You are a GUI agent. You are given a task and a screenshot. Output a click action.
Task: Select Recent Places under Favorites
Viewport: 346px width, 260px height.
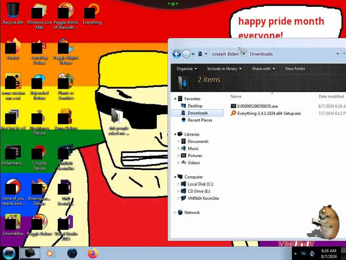(200, 120)
